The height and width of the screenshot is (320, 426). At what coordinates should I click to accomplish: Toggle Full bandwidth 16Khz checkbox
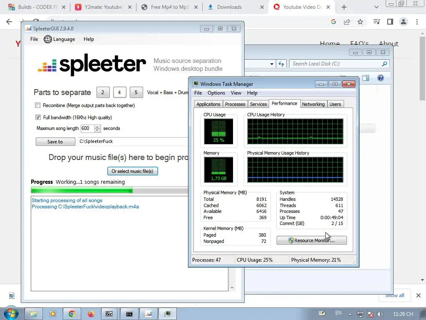(x=38, y=117)
